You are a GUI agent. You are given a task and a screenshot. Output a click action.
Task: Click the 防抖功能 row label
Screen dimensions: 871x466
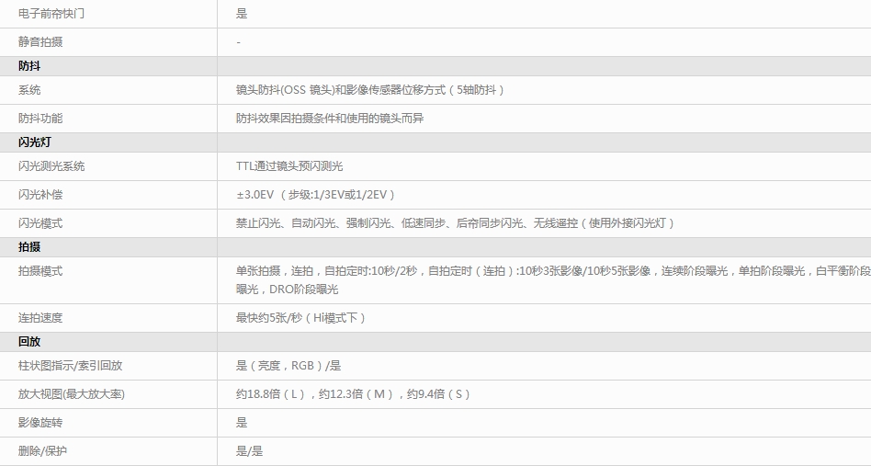coord(40,119)
